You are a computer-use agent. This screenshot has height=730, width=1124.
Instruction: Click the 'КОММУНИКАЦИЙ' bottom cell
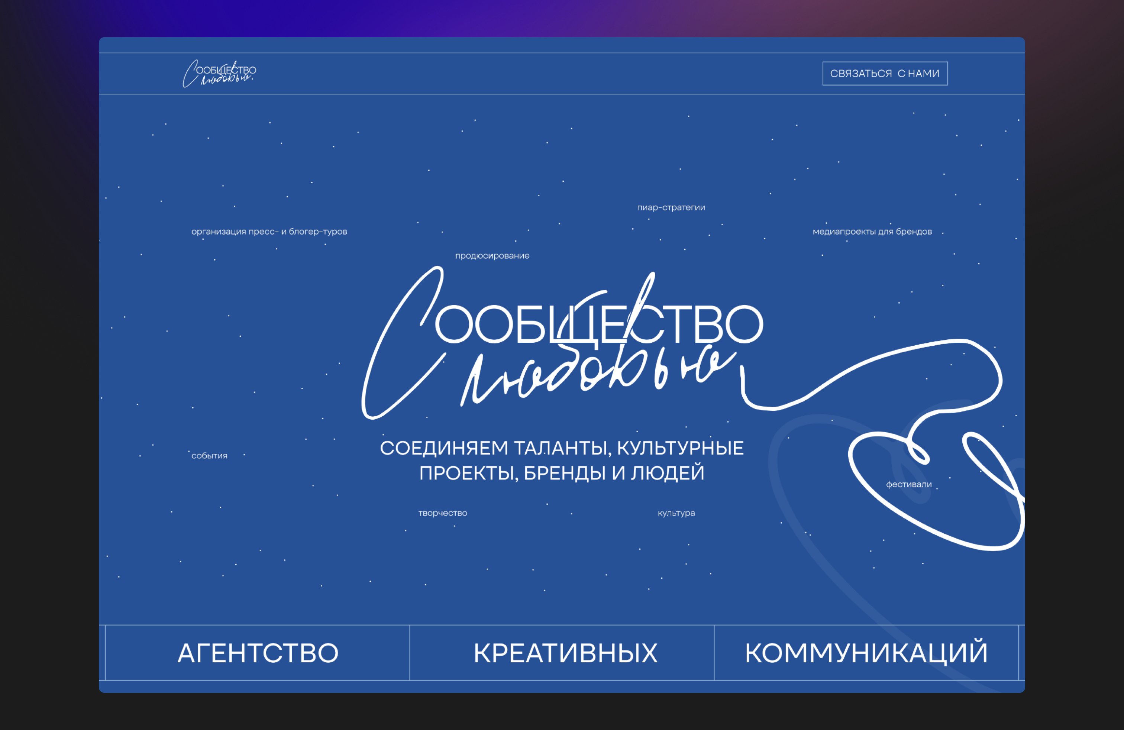pos(866,653)
